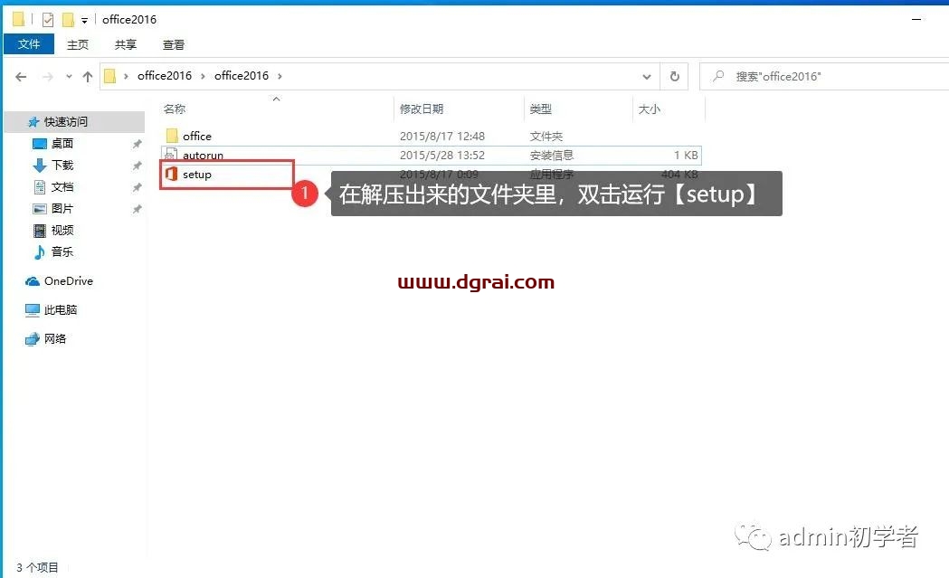Click the folder icon in address bar
Image resolution: width=949 pixels, height=578 pixels.
(110, 76)
